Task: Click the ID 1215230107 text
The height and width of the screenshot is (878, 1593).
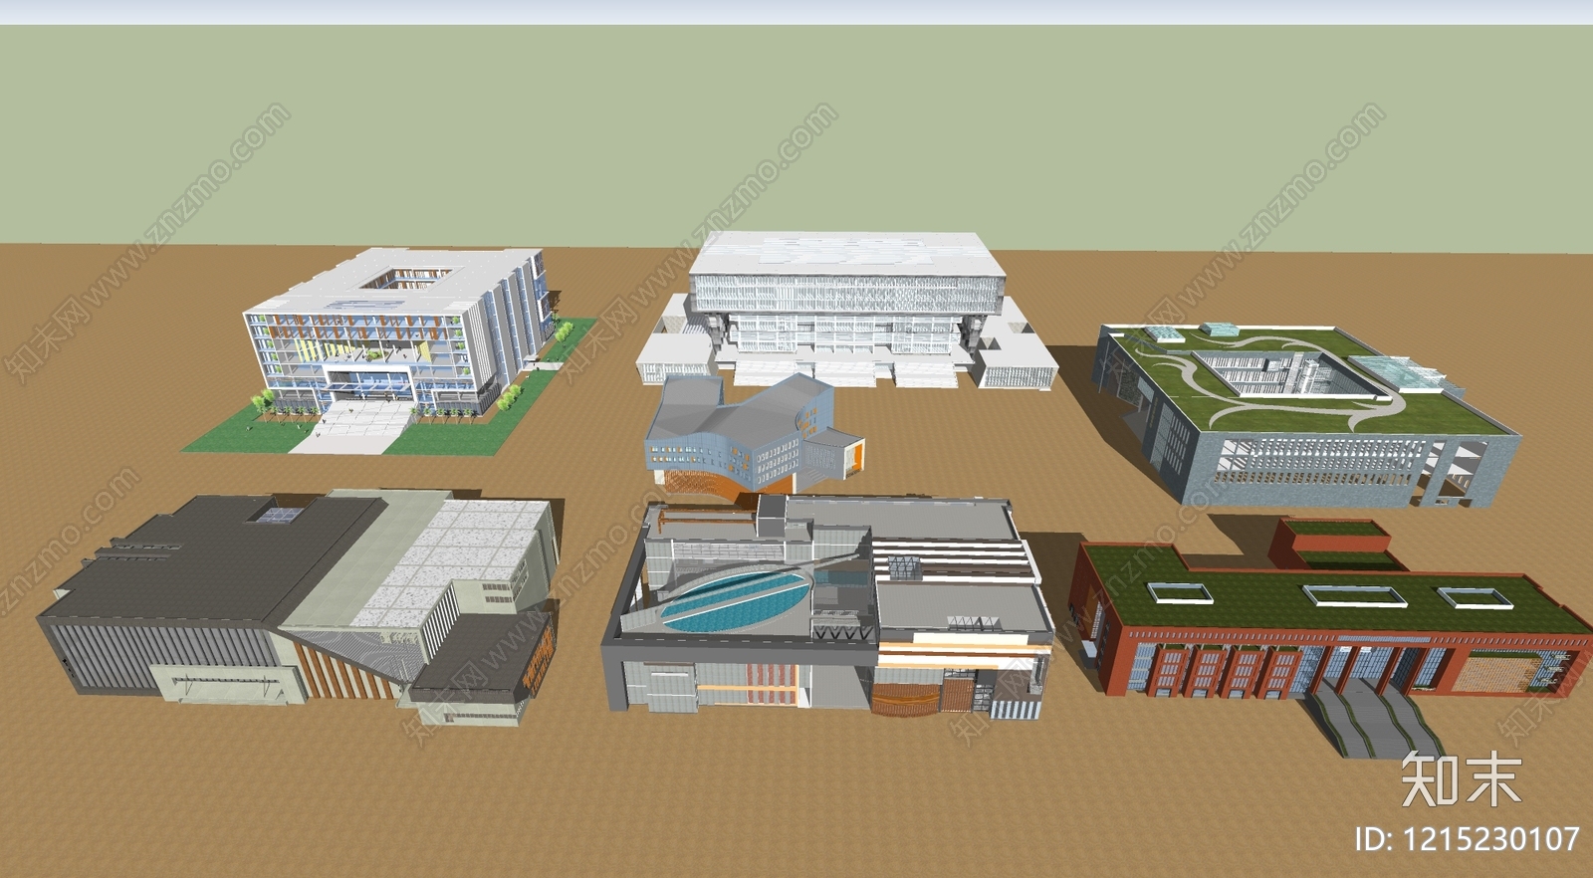Action: [1467, 839]
